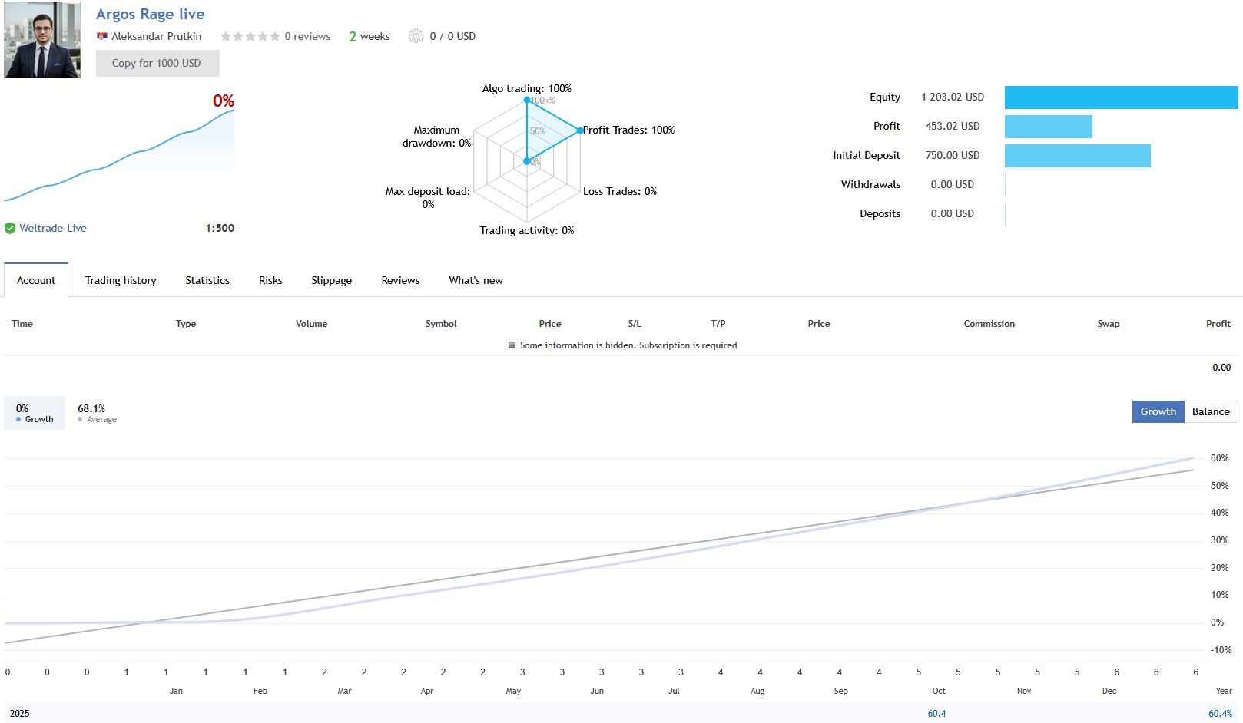This screenshot has height=723, width=1243.
Task: Open the Trading history tab
Action: pos(121,280)
